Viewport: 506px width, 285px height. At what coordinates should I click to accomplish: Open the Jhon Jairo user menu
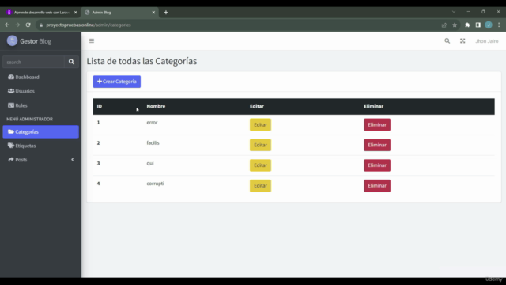[x=487, y=41]
